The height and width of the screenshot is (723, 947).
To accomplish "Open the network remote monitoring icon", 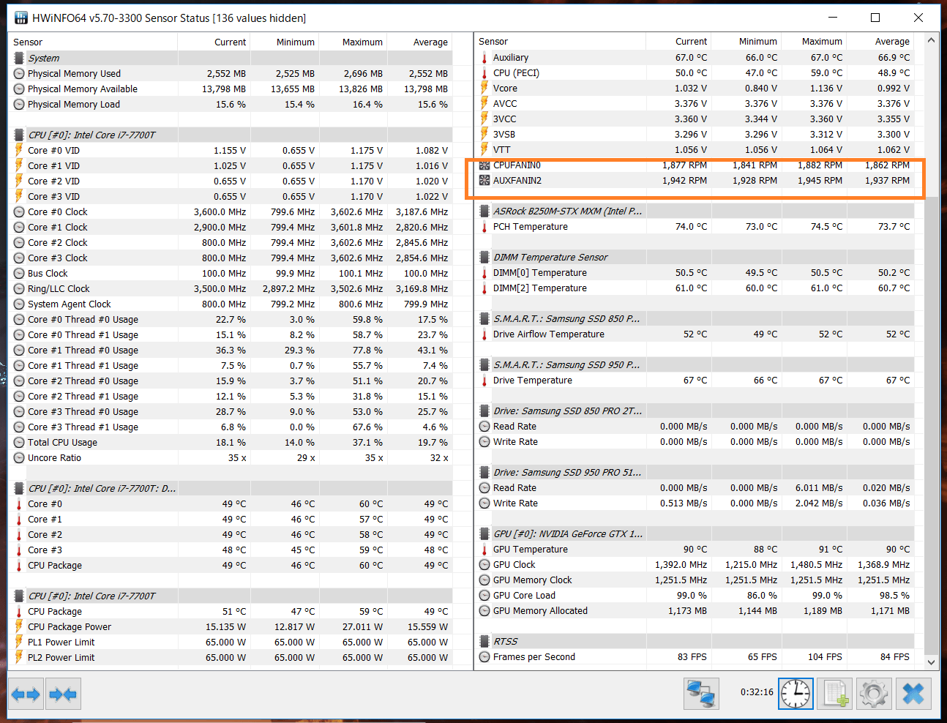I will pyautogui.click(x=701, y=692).
